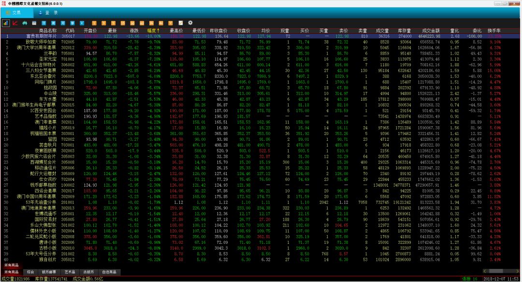522x282 pixels.
Task: Sort by the 最新 column header
Action: pos(112,30)
